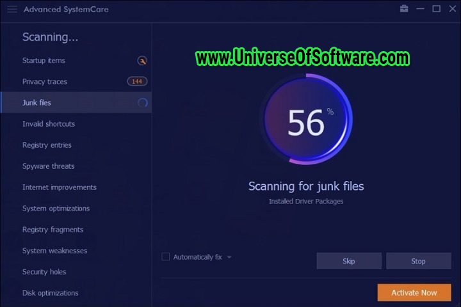The width and height of the screenshot is (461, 307).
Task: Click the Junk files loading spinner
Action: [143, 102]
